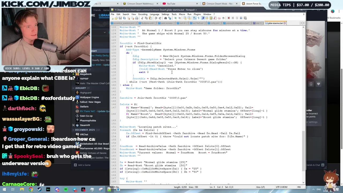Collapse the JANUARY group in Steam library
The image size is (343, 193).
[73, 88]
